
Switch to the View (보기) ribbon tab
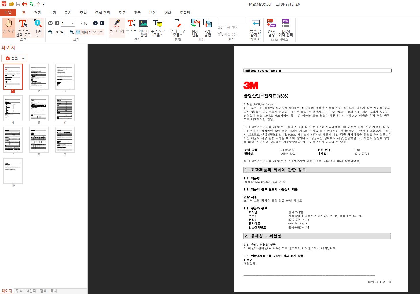tap(53, 13)
